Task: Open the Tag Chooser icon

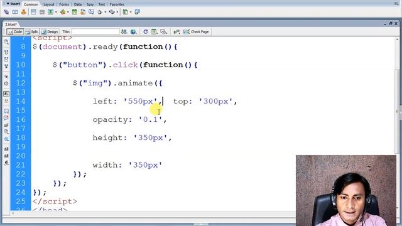Action: [138, 12]
